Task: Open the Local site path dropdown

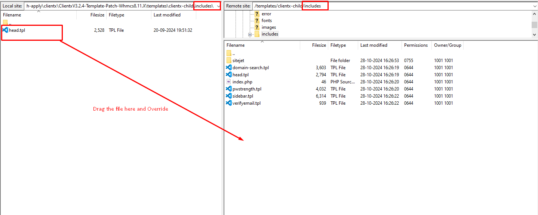Action: point(218,6)
